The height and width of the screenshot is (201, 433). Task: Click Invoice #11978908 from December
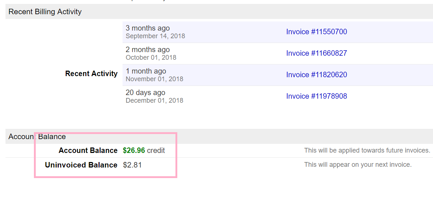[316, 96]
